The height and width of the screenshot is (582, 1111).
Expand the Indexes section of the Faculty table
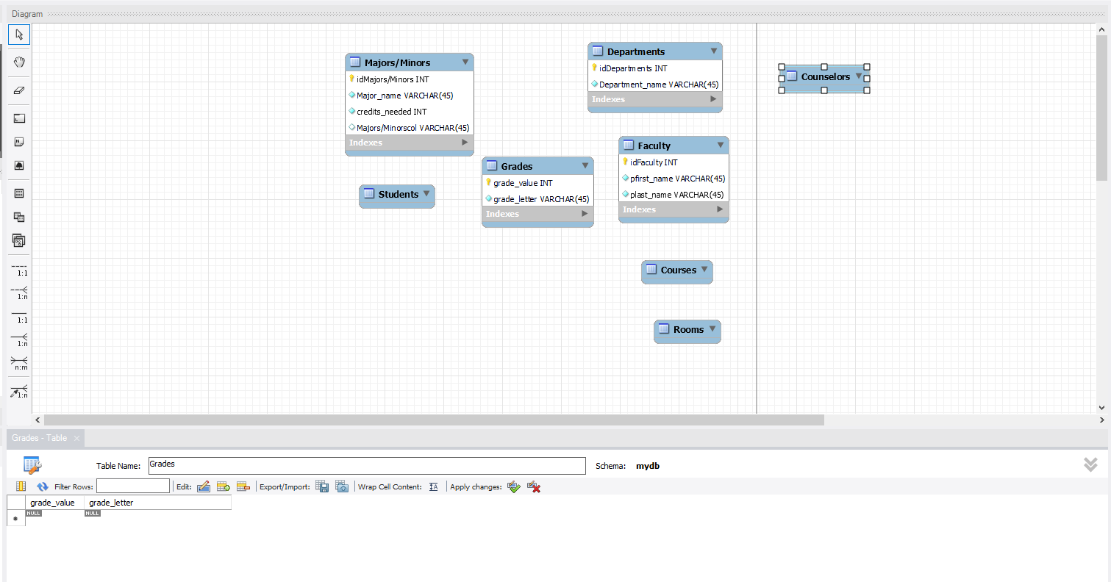719,209
